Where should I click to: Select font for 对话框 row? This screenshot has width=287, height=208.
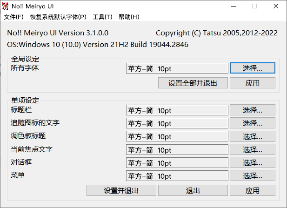(253, 162)
